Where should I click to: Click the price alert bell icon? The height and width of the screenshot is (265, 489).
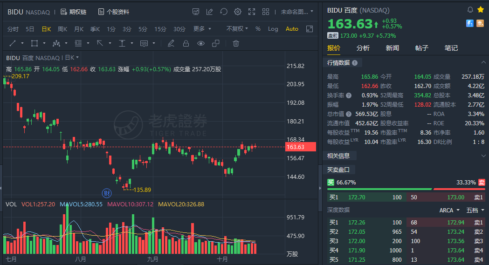(x=470, y=10)
